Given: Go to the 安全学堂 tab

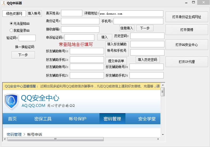Looking at the screenshot, I should pyautogui.click(x=147, y=119).
